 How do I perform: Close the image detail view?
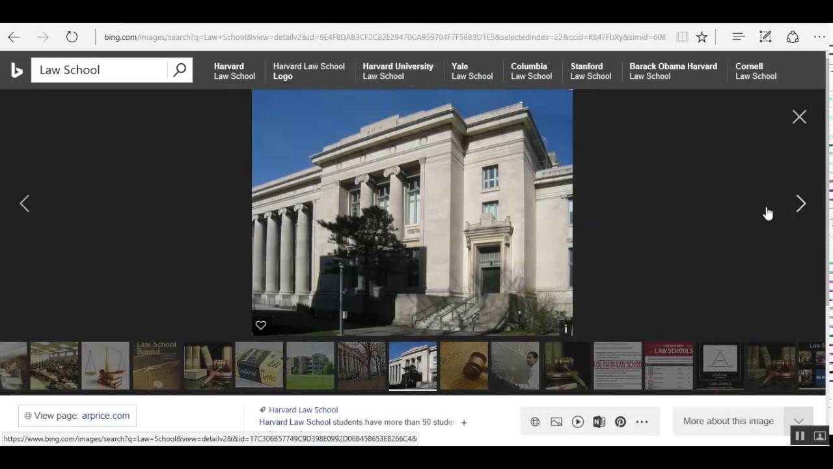(799, 117)
